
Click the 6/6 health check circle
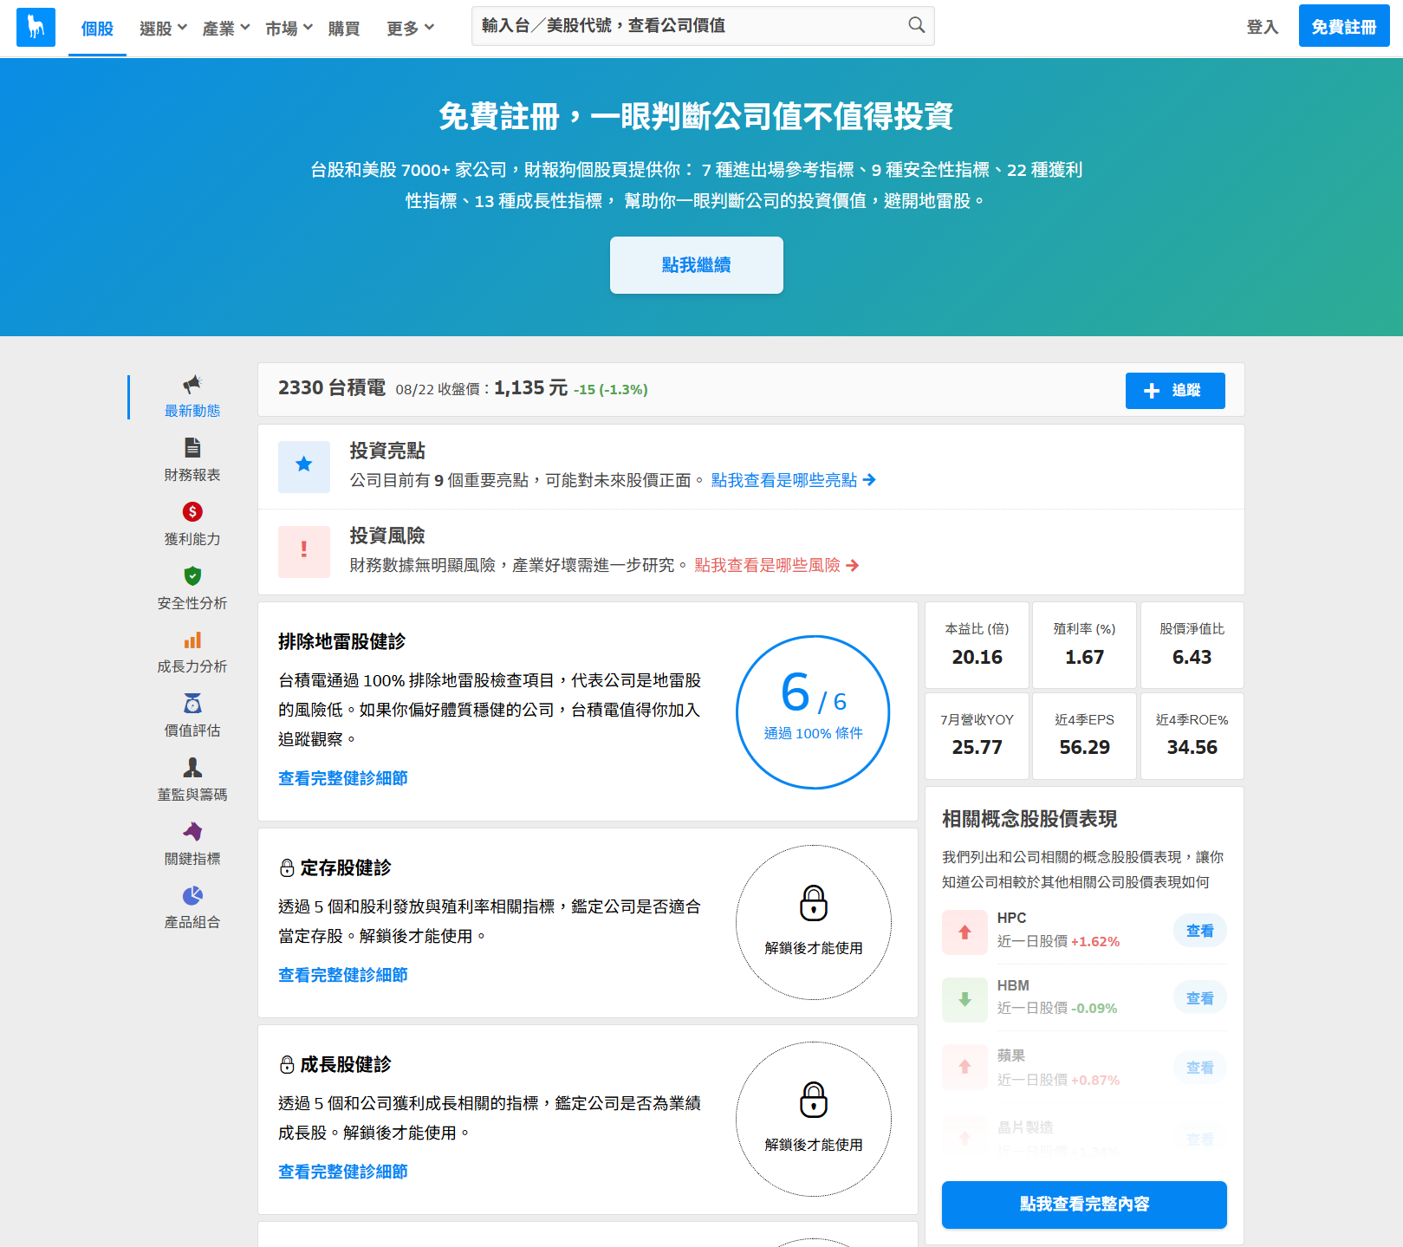click(813, 712)
